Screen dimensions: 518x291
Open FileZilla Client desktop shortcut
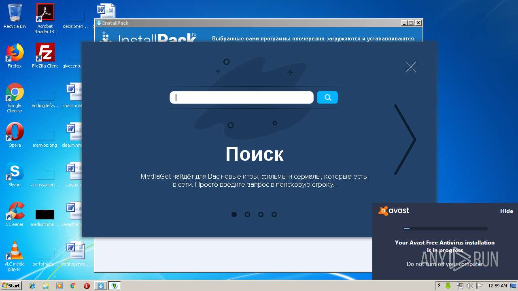(45, 55)
